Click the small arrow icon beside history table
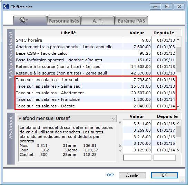188x185 pixels. [x=120, y=123]
